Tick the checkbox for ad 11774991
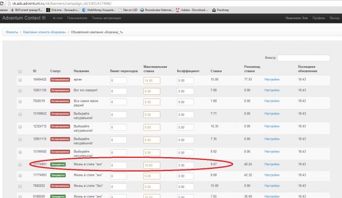Image resolution: width=342 pixels, height=198 pixels. coord(20,165)
